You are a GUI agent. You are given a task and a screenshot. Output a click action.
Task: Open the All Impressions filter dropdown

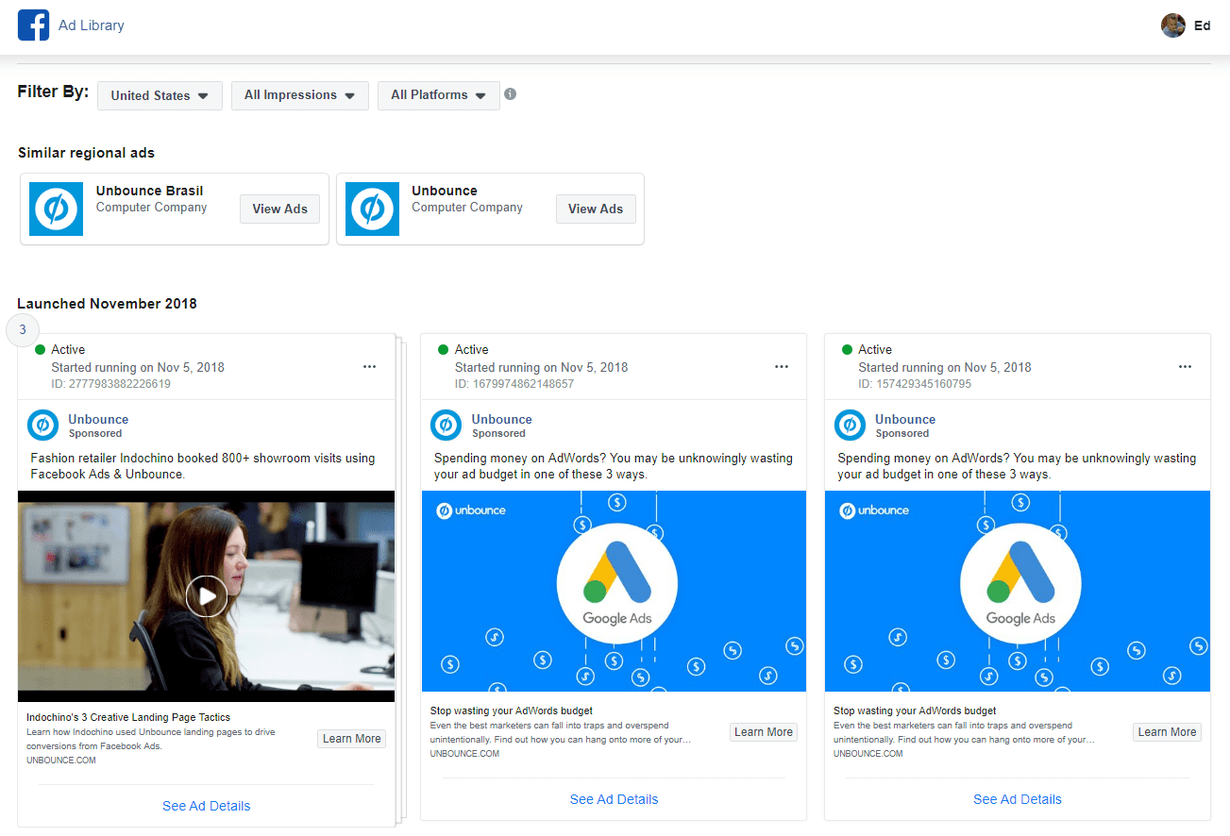[300, 95]
